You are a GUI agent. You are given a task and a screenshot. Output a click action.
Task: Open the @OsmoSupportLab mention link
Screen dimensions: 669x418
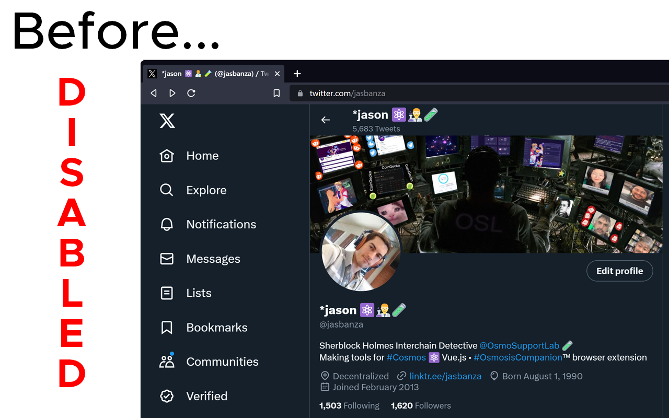519,345
